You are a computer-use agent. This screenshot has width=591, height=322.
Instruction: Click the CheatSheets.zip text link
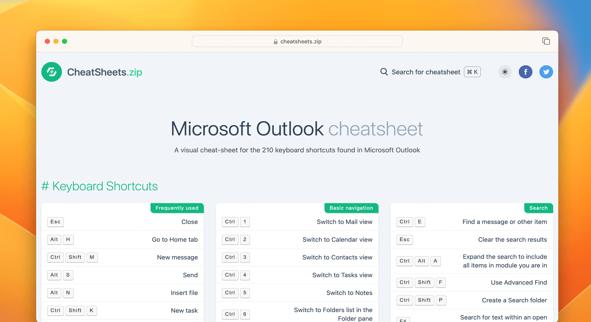click(105, 72)
